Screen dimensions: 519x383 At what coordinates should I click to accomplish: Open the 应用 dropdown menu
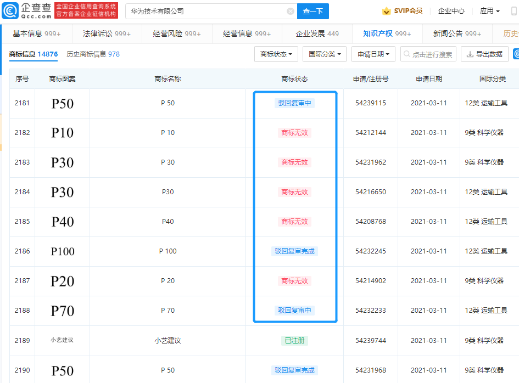click(488, 10)
